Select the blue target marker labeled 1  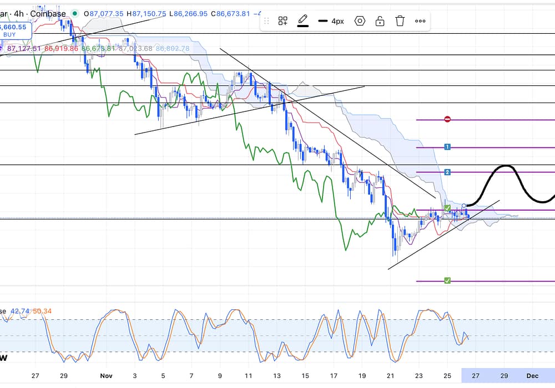[x=447, y=147]
